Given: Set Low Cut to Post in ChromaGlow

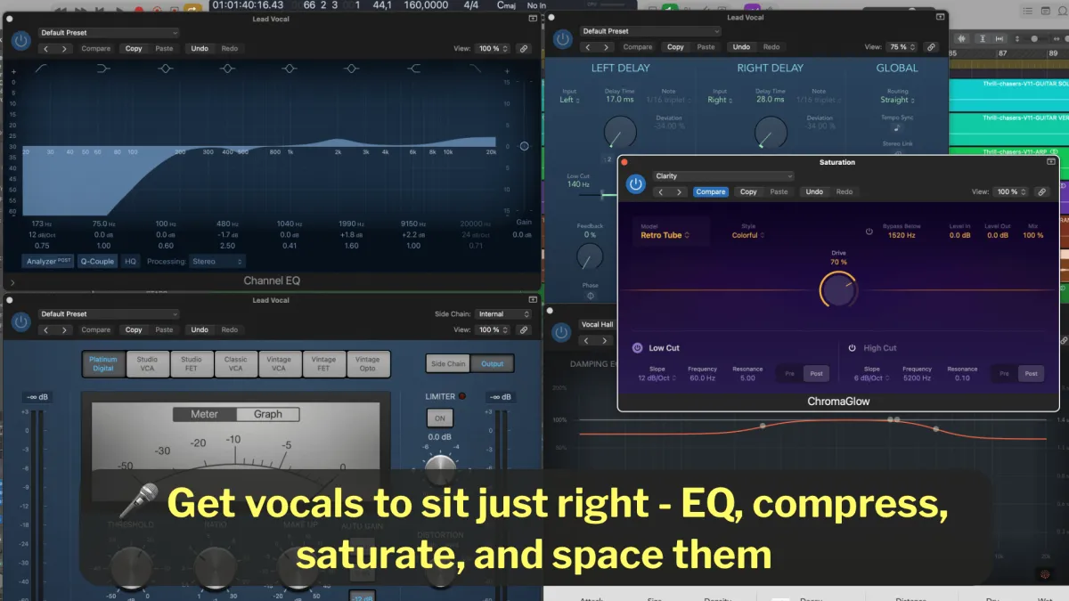Looking at the screenshot, I should 815,374.
